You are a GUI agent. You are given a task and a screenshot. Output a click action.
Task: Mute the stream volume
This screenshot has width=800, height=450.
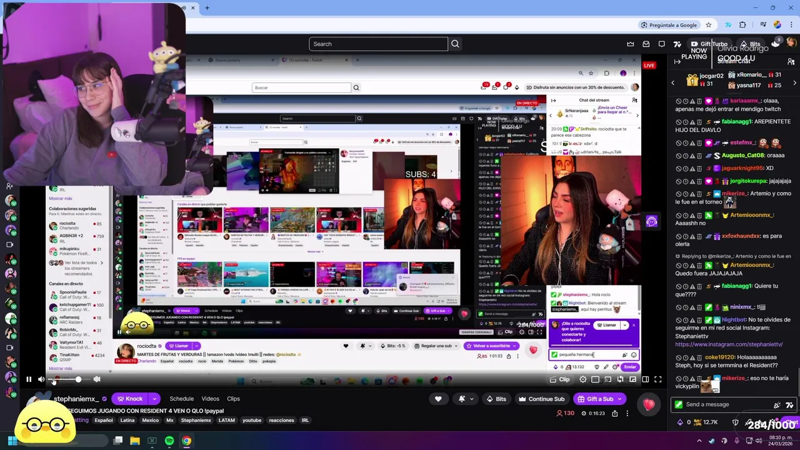click(x=41, y=379)
